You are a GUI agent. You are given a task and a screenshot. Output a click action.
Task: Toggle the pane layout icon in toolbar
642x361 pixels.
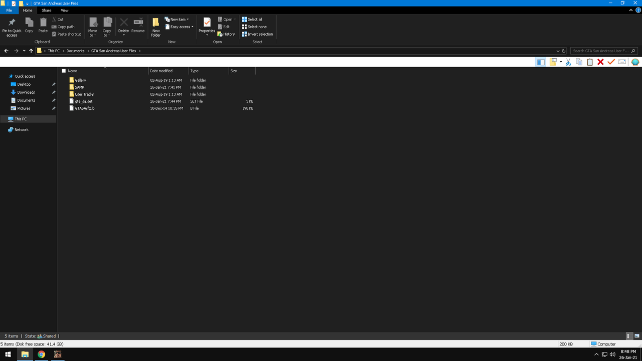(541, 62)
